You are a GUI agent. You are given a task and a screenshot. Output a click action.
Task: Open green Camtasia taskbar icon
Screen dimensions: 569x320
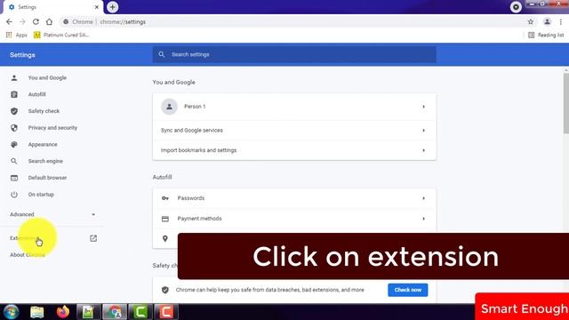point(140,312)
